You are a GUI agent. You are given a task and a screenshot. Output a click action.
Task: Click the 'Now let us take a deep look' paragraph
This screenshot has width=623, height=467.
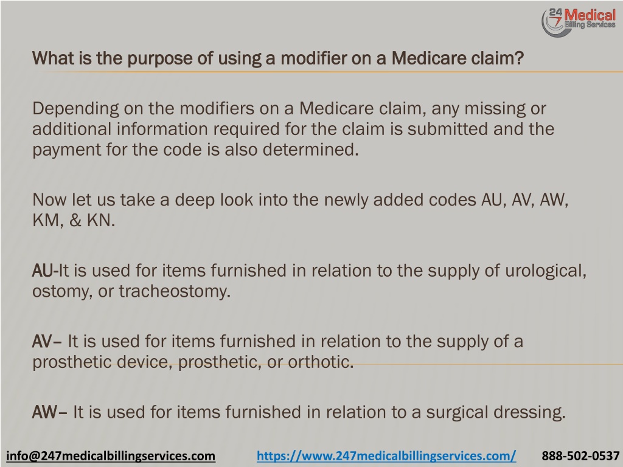pyautogui.click(x=300, y=210)
